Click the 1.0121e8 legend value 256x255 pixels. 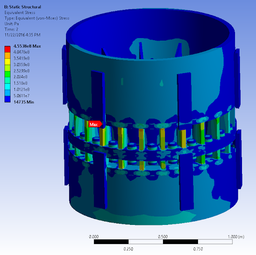tap(21, 90)
